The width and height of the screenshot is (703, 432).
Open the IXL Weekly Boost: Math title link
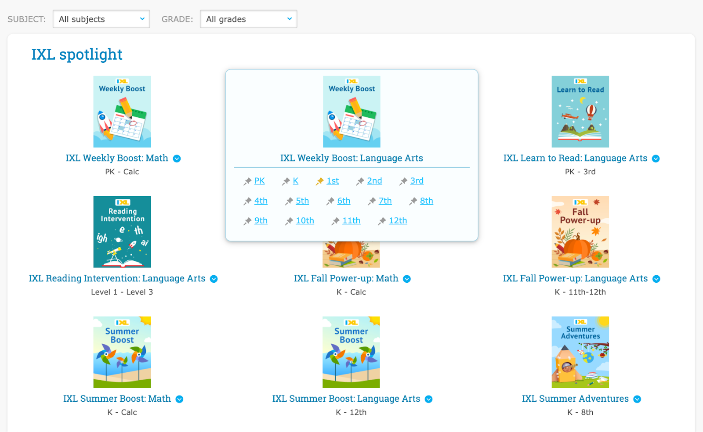pyautogui.click(x=117, y=158)
